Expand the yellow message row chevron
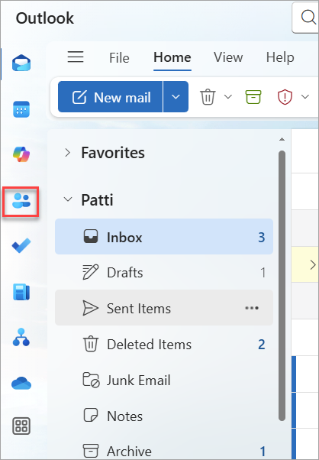The height and width of the screenshot is (460, 319). pos(313,265)
